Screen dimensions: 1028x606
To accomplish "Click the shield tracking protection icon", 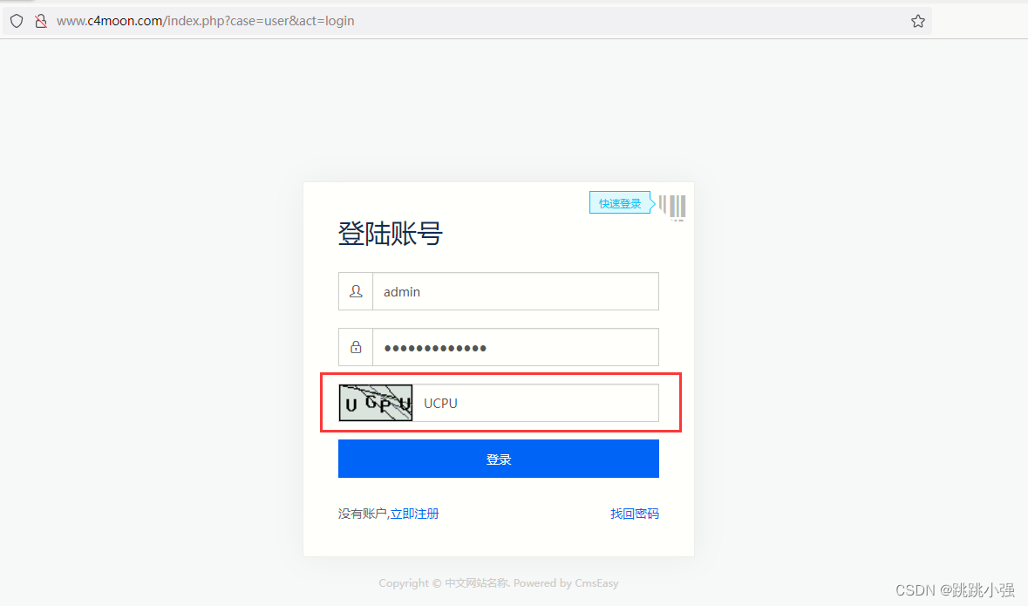I will click(x=17, y=21).
